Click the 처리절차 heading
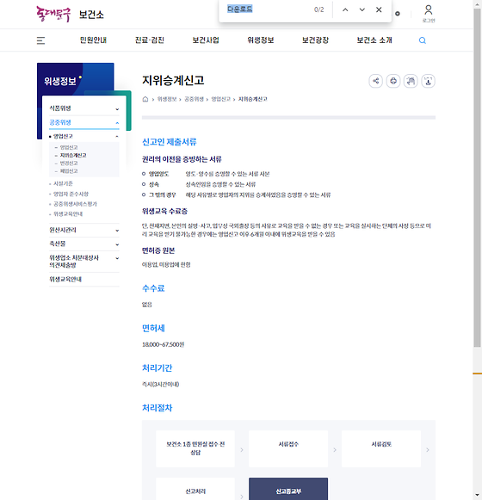 click(157, 408)
